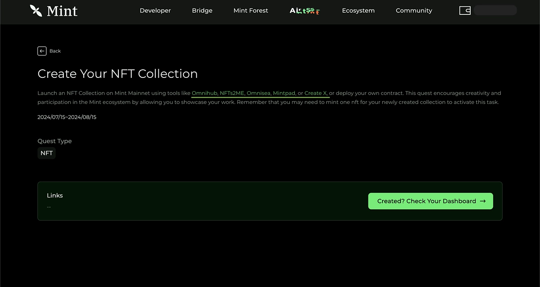Click the Mint leaf logo icon

(36, 10)
